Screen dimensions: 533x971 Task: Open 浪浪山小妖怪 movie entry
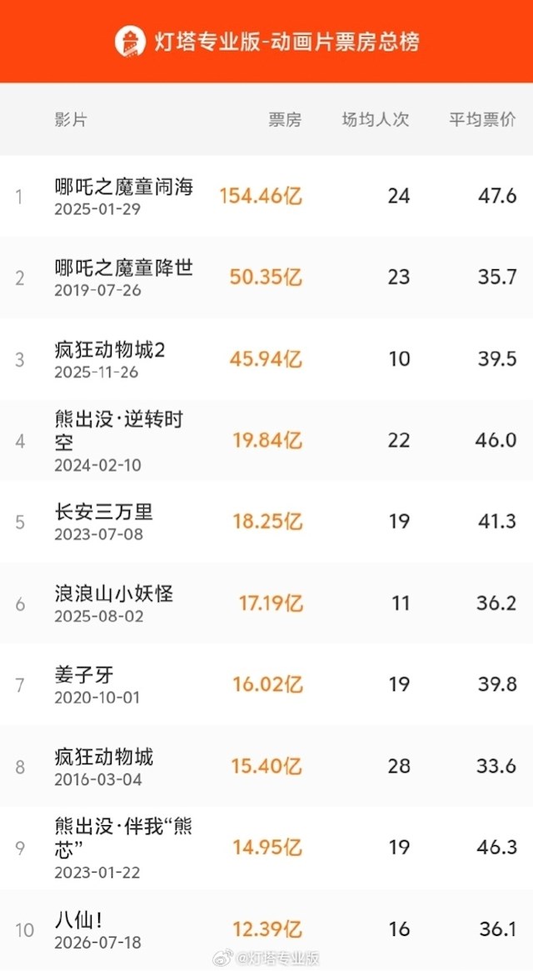click(x=266, y=603)
